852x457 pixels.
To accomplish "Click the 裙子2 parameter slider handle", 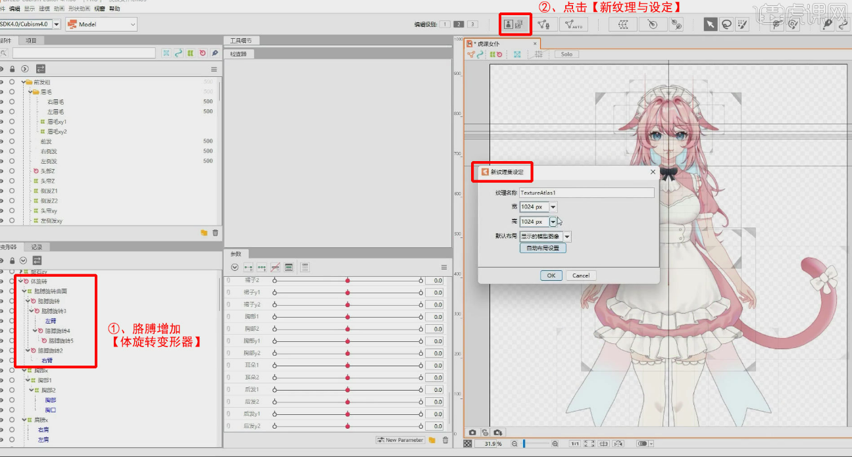I will click(x=347, y=280).
